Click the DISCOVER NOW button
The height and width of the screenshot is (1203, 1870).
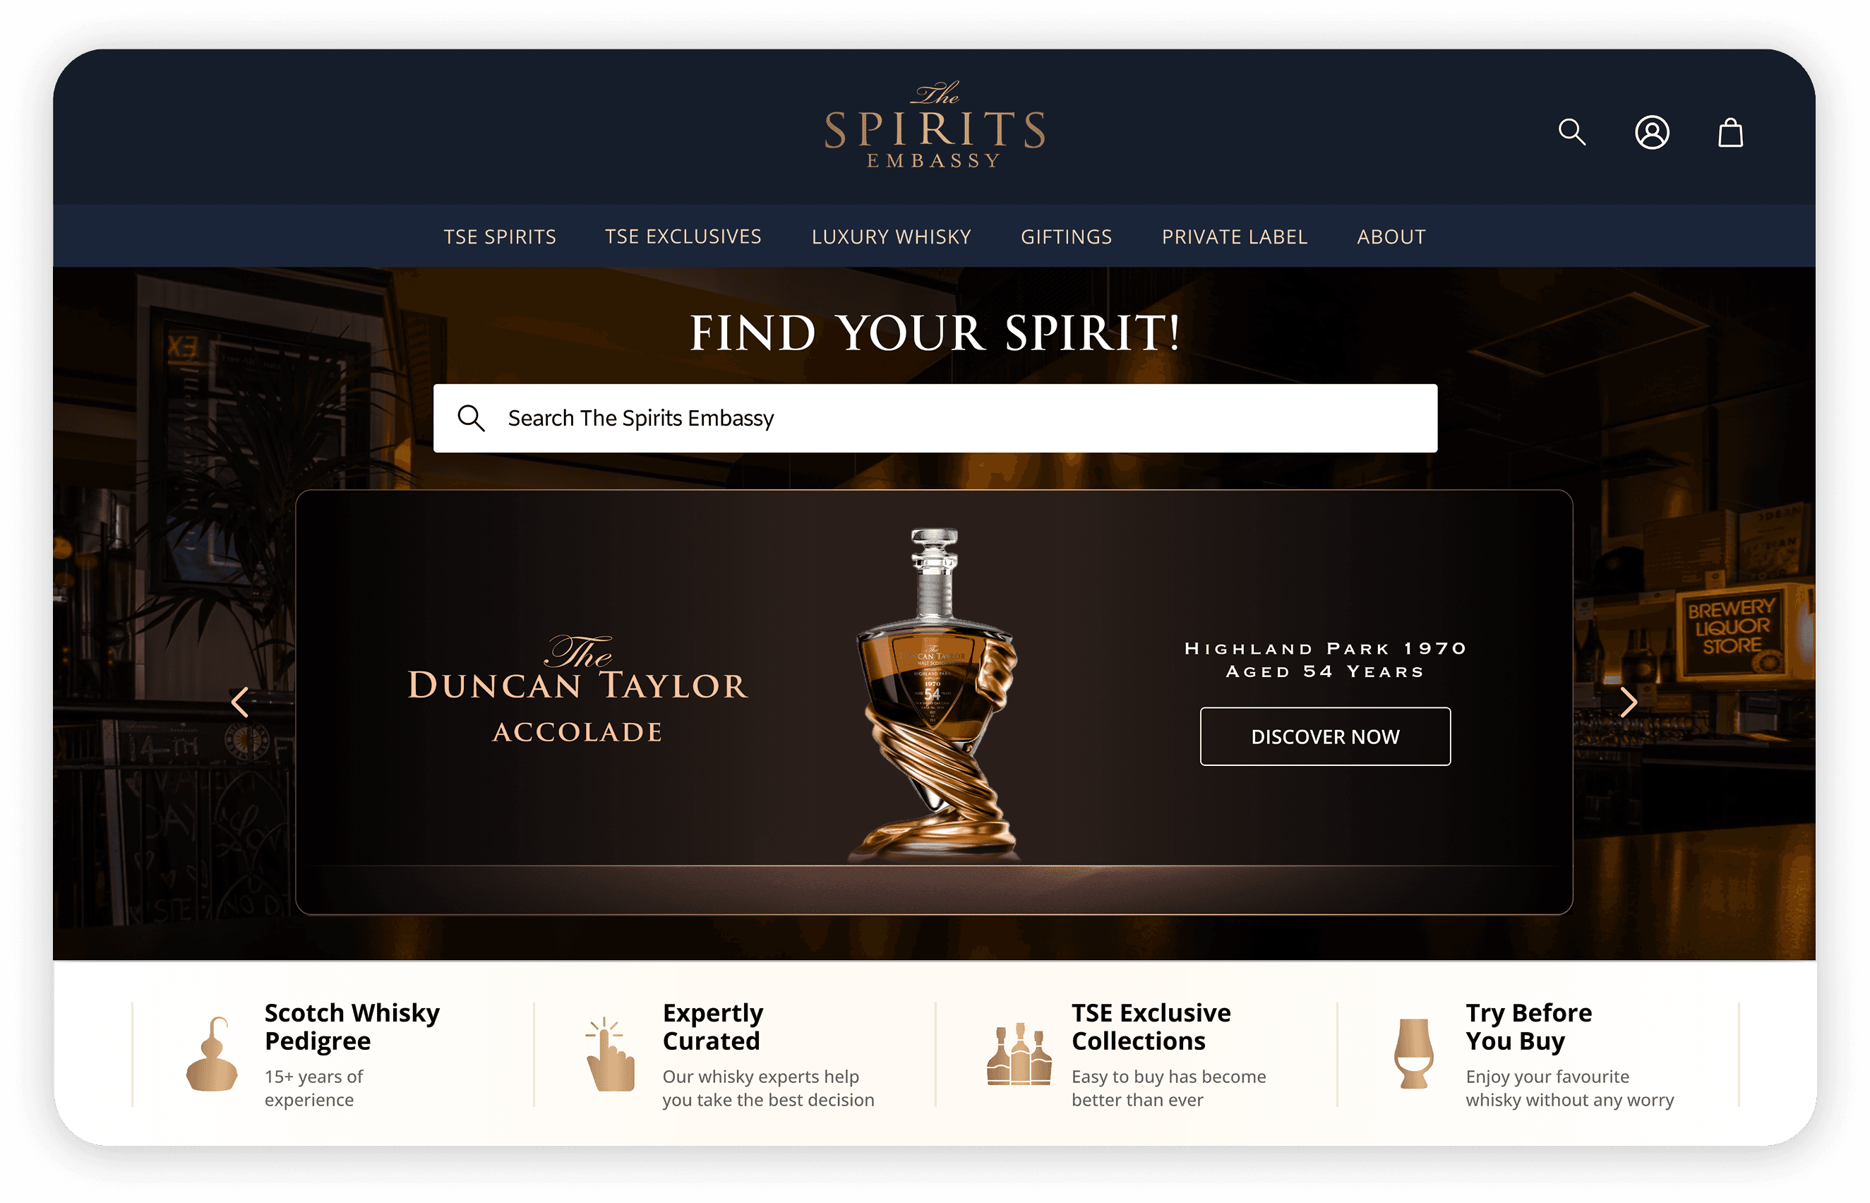coord(1325,736)
